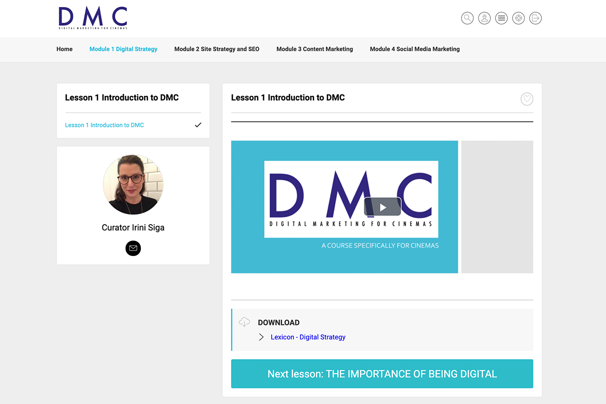Click Curator Irini Siga's profile photo
This screenshot has height=404, width=606.
tap(133, 184)
